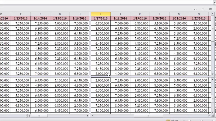This screenshot has height=121, width=216.
Task: Click right pane horizontal scrollbar thumb
Action: 148,116
